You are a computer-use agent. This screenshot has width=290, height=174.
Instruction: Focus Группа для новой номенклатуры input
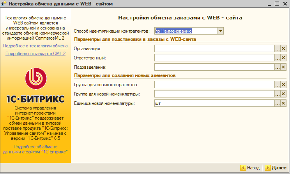coord(214,94)
